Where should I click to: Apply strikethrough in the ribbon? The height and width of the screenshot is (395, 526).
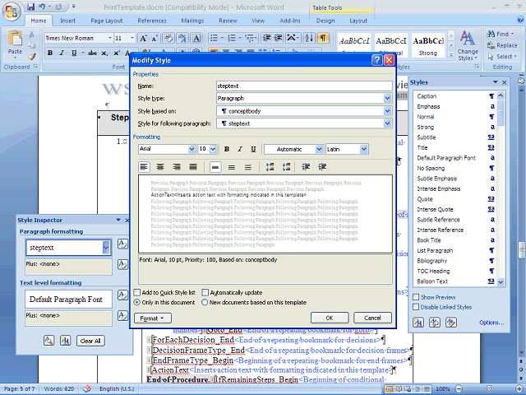92,53
